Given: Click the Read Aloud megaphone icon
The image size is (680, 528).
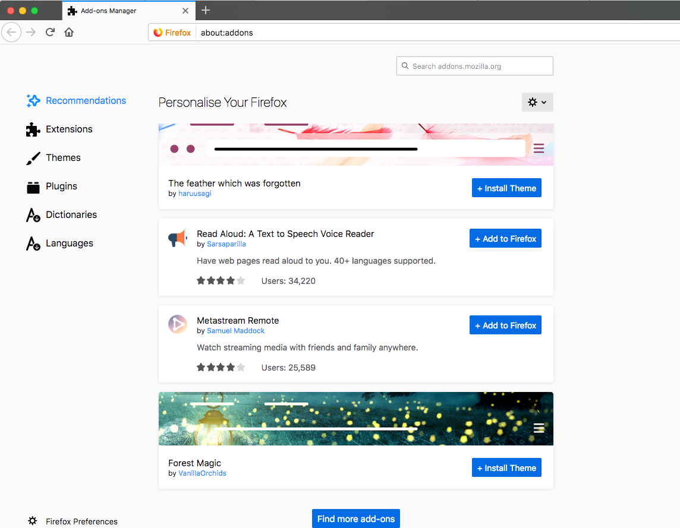Looking at the screenshot, I should (177, 238).
